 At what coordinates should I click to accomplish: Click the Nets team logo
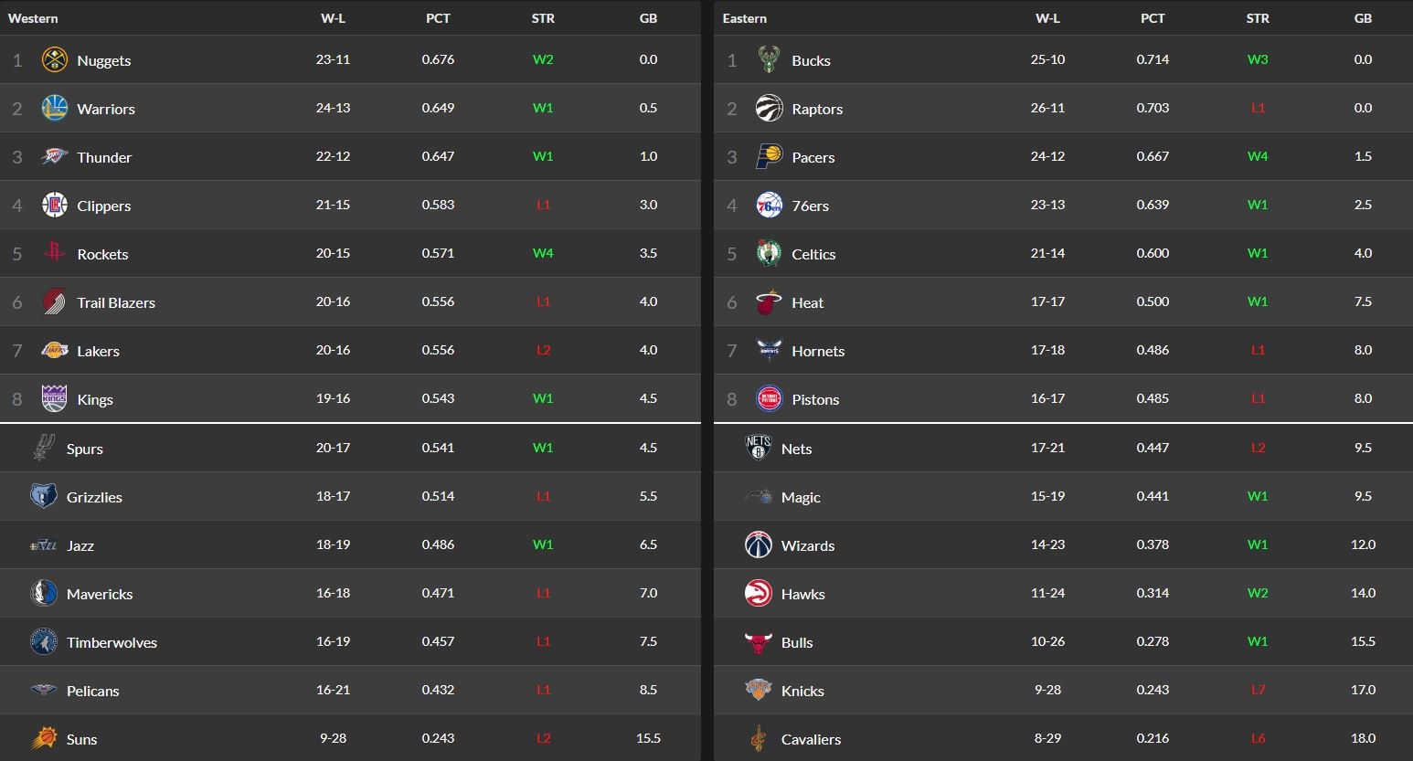759,448
